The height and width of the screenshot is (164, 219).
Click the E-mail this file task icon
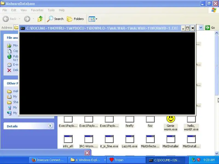point(9,65)
